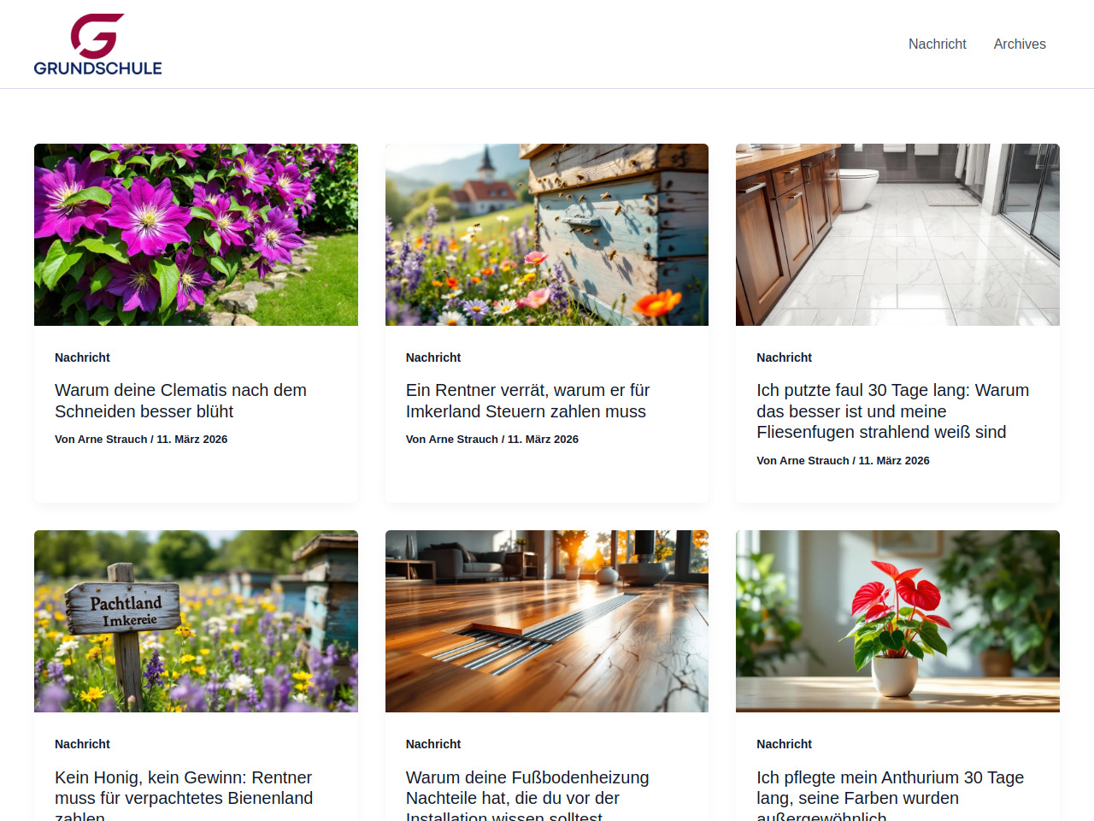Open article about Rentner and Imkerland Steuern
Viewport: 1094px width, 821px height.
[x=527, y=400]
